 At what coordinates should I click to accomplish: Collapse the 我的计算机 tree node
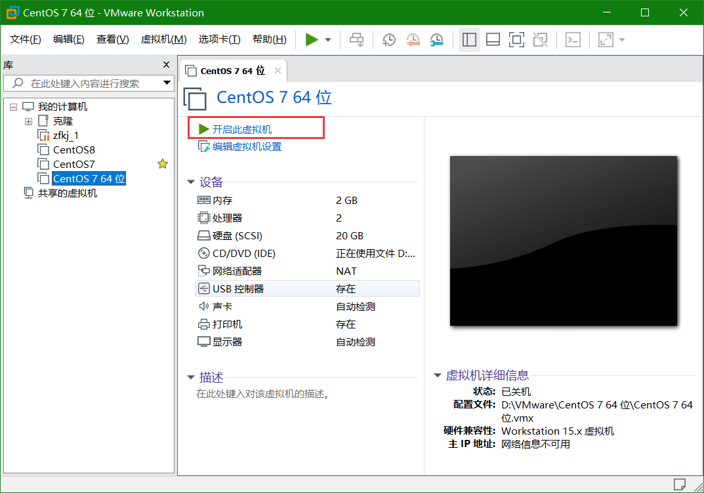[14, 107]
